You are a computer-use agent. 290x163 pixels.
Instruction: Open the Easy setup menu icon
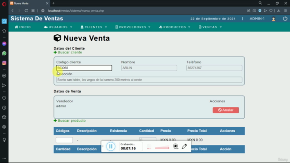285,11
